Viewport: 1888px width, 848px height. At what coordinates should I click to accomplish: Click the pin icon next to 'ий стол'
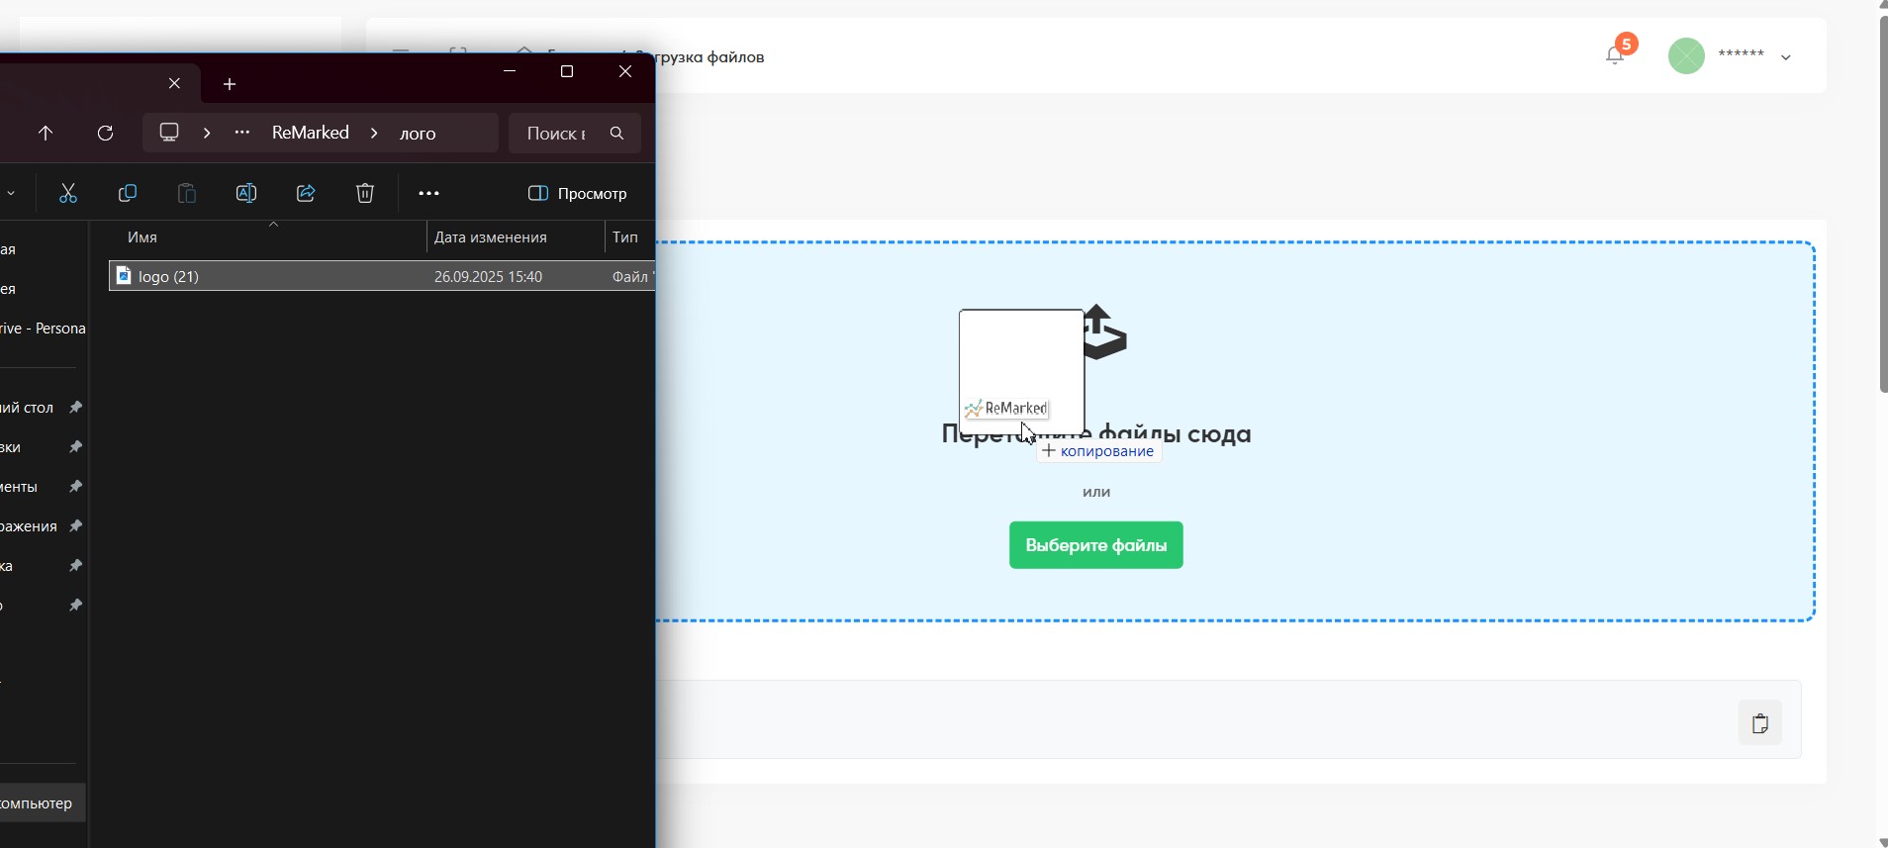pyautogui.click(x=75, y=408)
